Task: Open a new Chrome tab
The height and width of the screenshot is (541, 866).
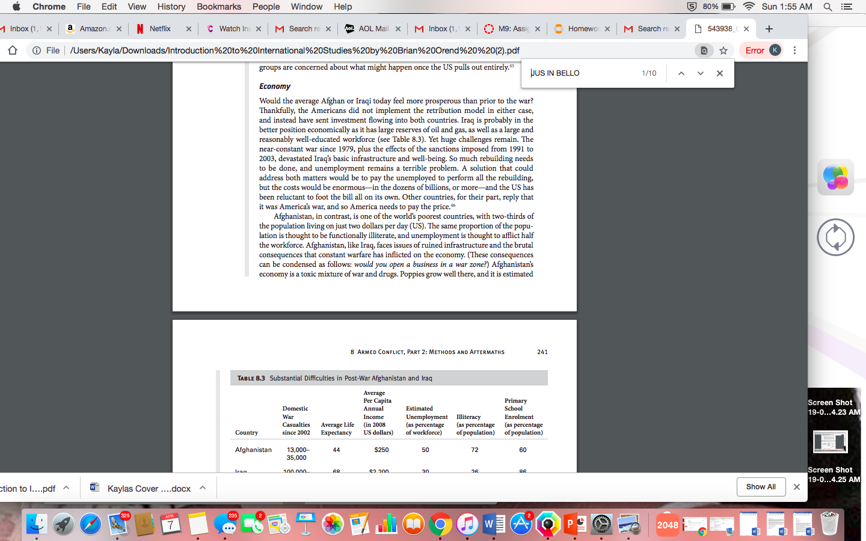Action: (x=769, y=29)
